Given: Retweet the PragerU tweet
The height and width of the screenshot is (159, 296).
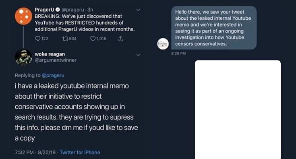Looking at the screenshot, I should (x=65, y=39).
